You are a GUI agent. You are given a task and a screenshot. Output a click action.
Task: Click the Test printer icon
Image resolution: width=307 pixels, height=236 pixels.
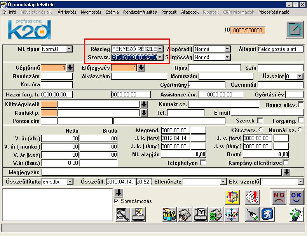point(200,215)
